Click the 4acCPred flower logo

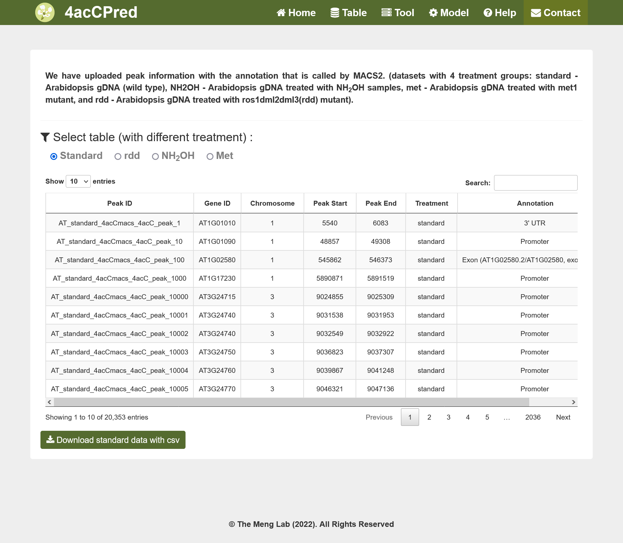click(45, 13)
